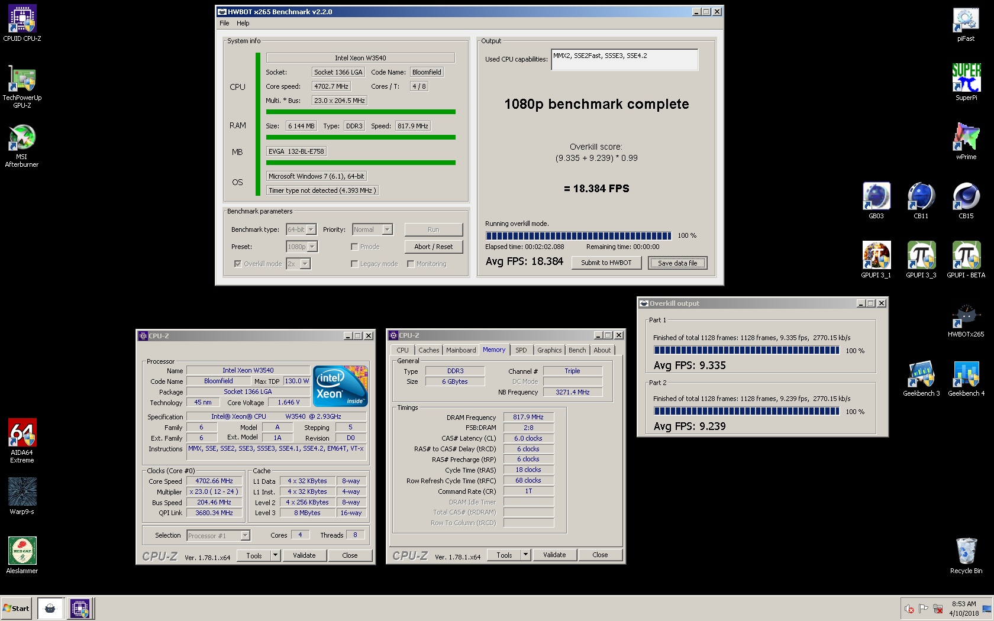
Task: Open the GB03 desktop icon
Action: [876, 200]
